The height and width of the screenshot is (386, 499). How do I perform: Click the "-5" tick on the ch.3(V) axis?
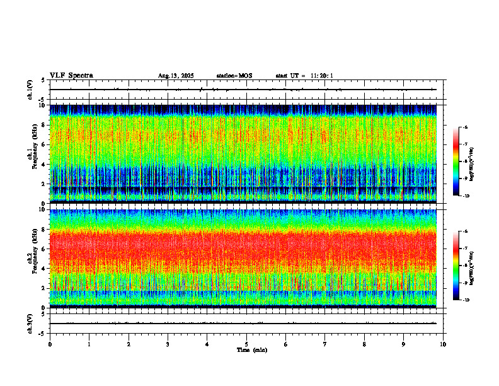42,334
